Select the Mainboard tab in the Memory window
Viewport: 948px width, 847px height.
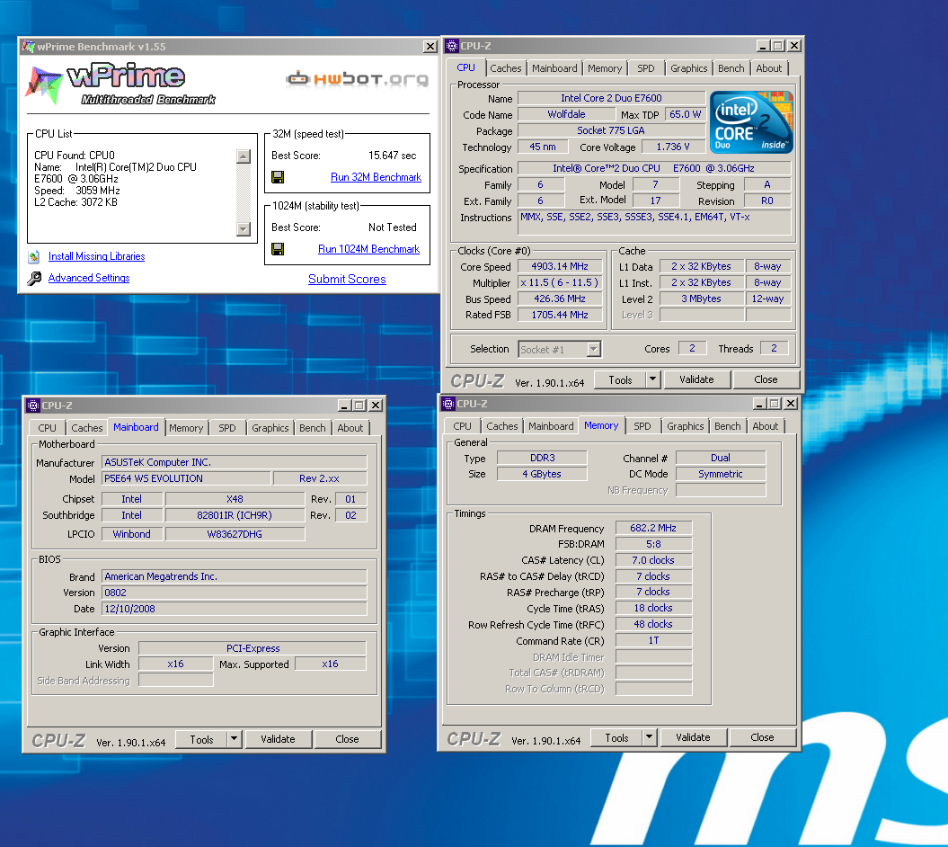pos(551,426)
